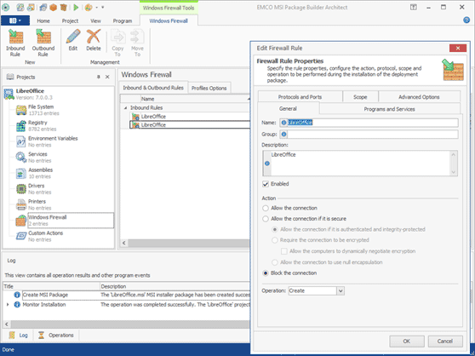475x356 pixels.
Task: Select Registry node in Projects tree
Action: [37, 126]
